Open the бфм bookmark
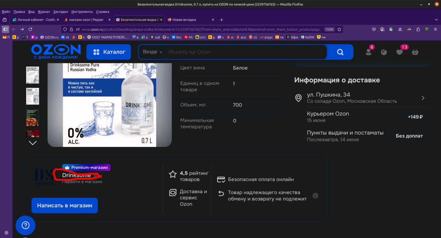441x238 pixels. 292,37
